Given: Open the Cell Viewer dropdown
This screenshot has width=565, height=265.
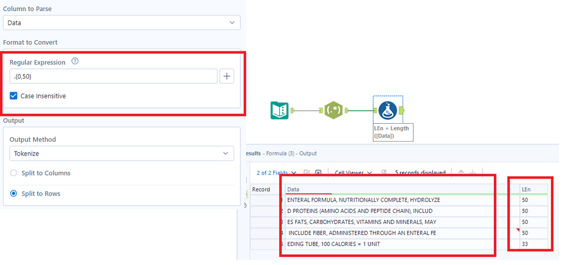Looking at the screenshot, I should pyautogui.click(x=353, y=173).
